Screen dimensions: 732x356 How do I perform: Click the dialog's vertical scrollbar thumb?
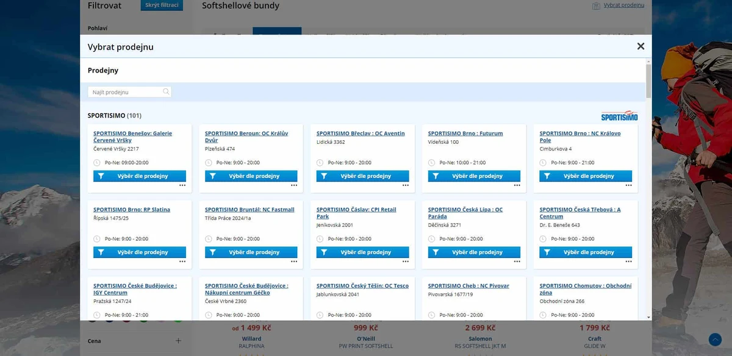click(648, 80)
